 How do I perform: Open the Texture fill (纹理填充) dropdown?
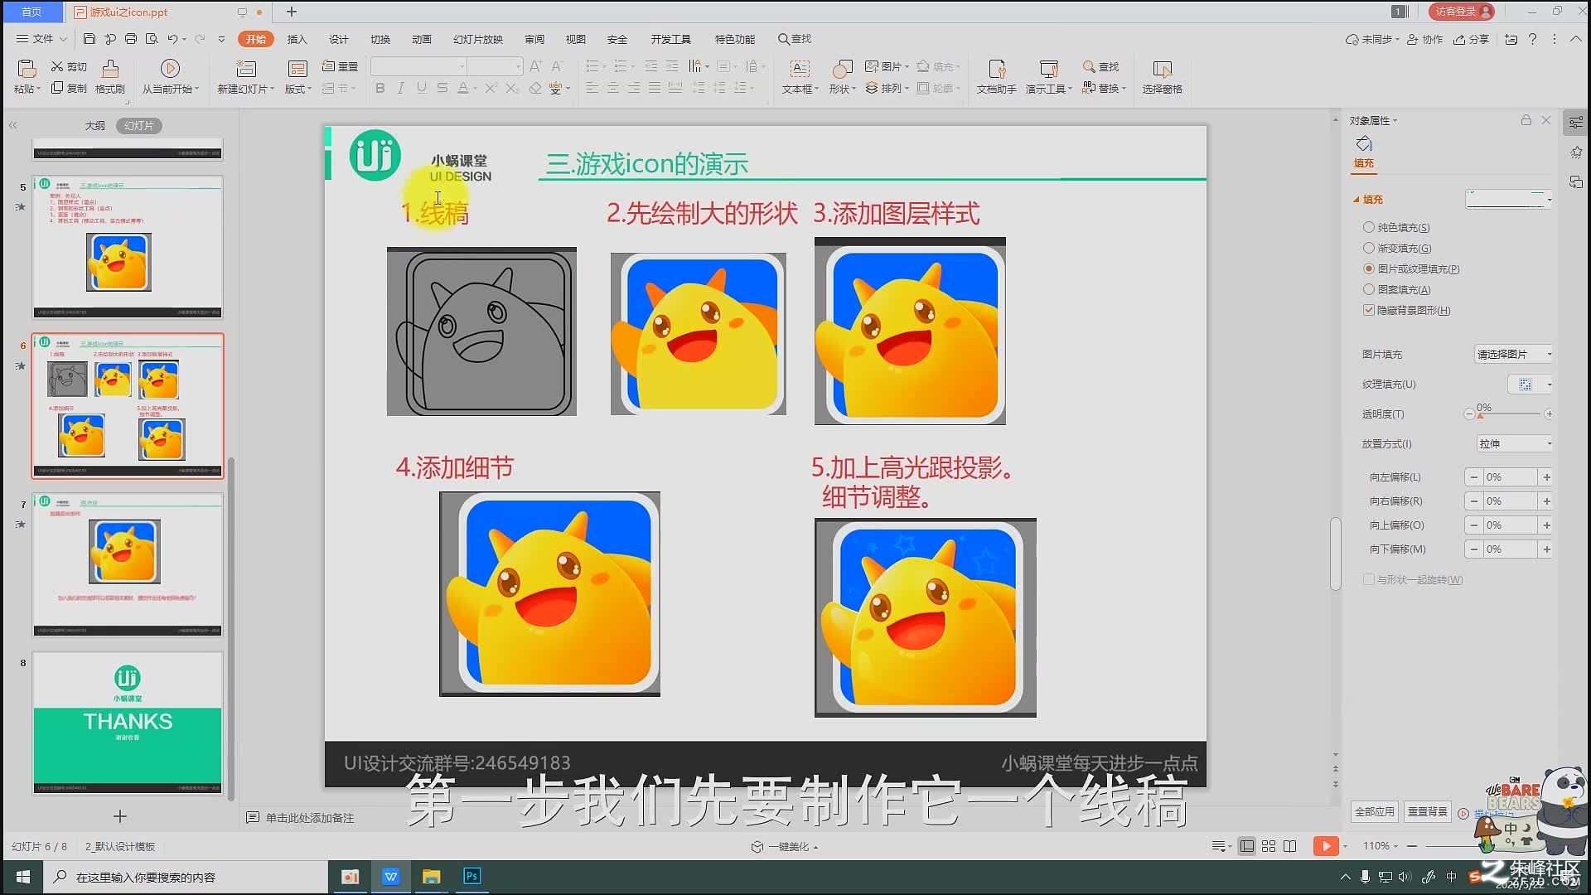tap(1530, 384)
